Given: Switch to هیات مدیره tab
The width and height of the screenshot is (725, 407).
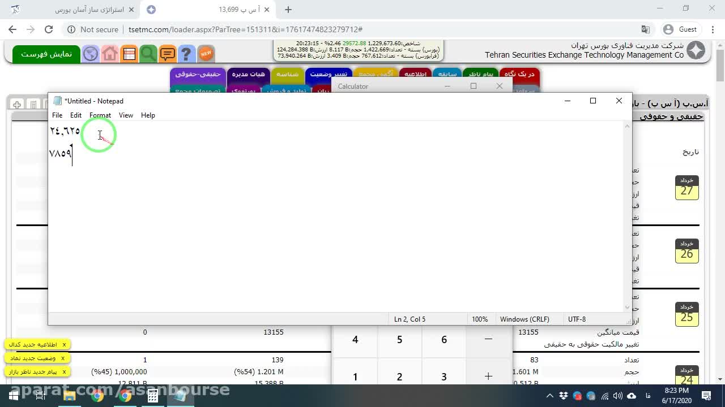Looking at the screenshot, I should 248,74.
